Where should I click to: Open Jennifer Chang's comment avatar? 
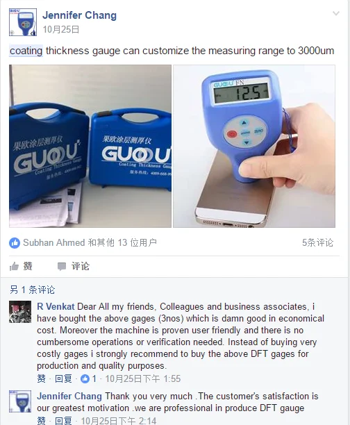pyautogui.click(x=20, y=401)
